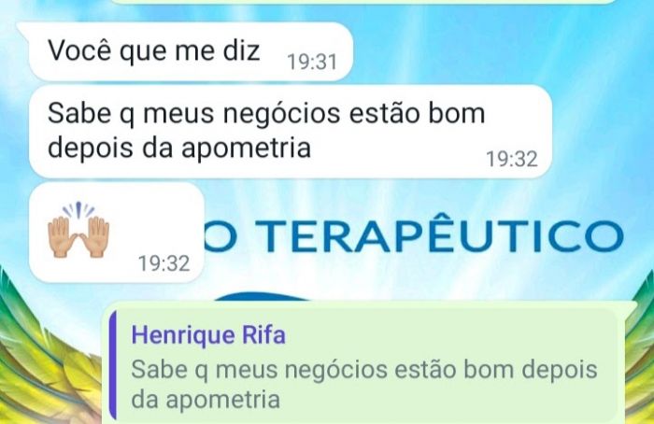Select the green outgoing bubble at top edge
The image size is (654, 424).
click(x=363, y=2)
